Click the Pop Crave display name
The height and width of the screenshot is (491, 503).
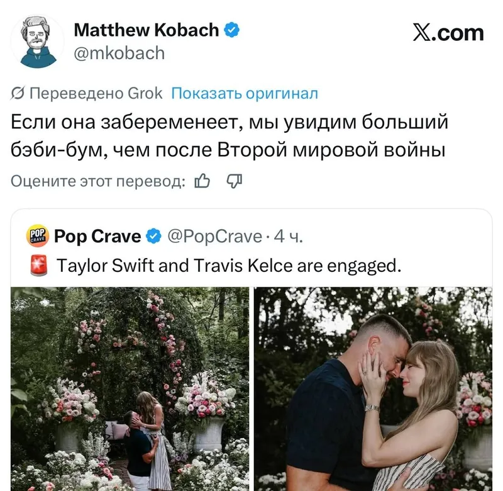tap(97, 236)
